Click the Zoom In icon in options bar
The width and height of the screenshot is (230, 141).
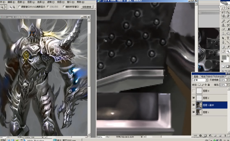pos(11,7)
